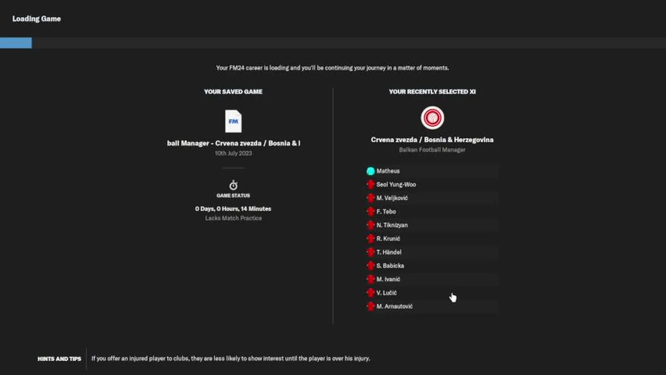Click the kit icon beside M. Veljković
Image resolution: width=666 pixels, height=375 pixels.
(371, 198)
